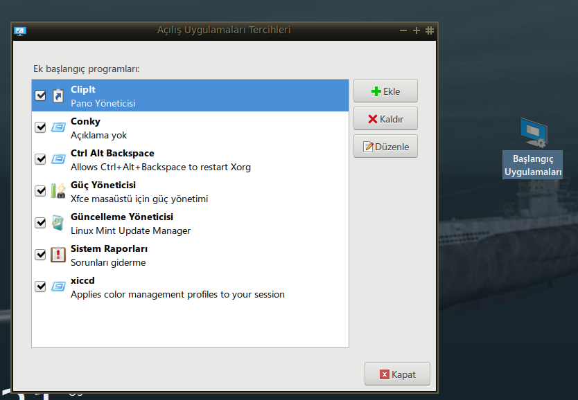Click the Conky entry icon
Screen dimensions: 578x400
click(x=58, y=127)
